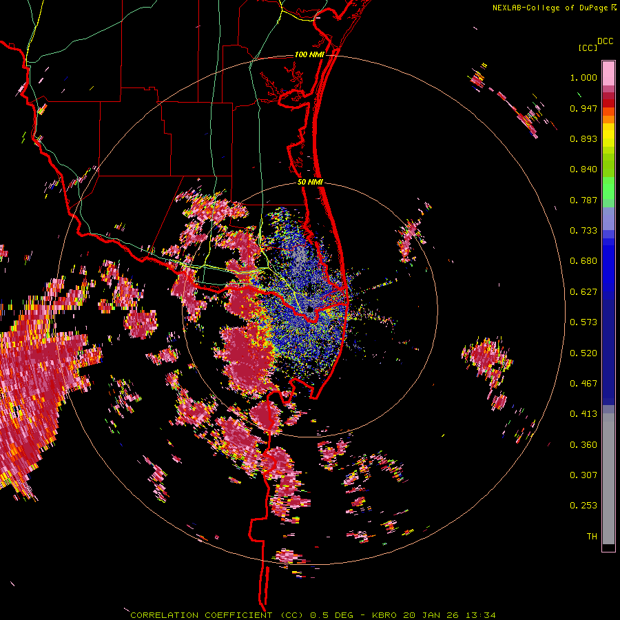Screen dimensions: 620x620
Task: Click the 0.733 legend value
Action: [583, 231]
